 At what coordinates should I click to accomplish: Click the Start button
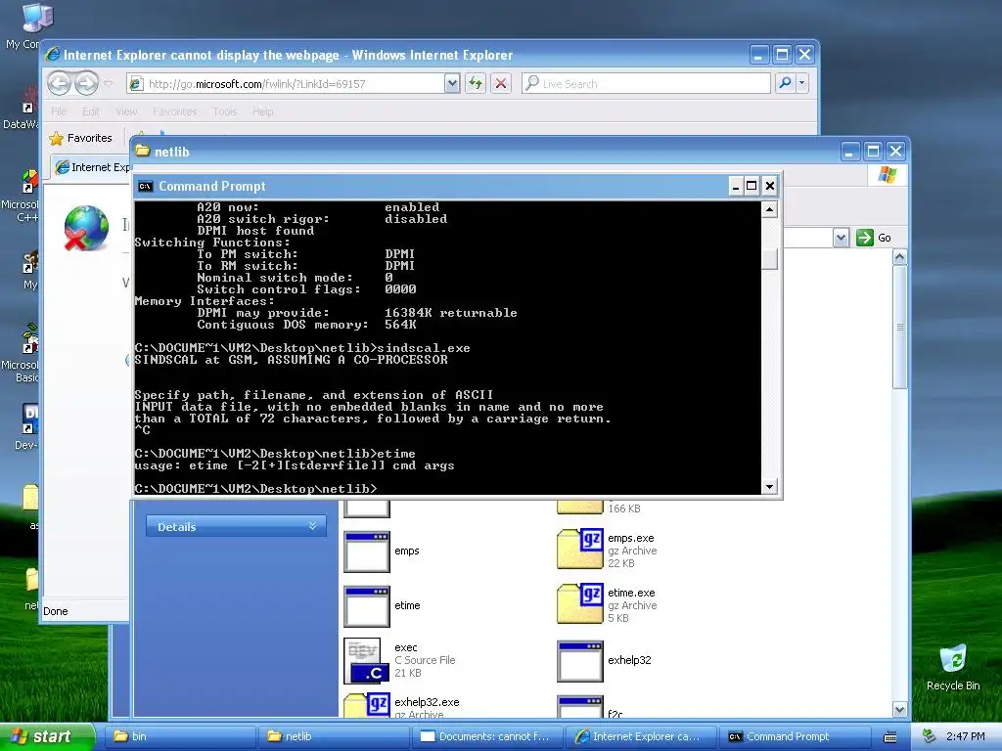pyautogui.click(x=47, y=736)
